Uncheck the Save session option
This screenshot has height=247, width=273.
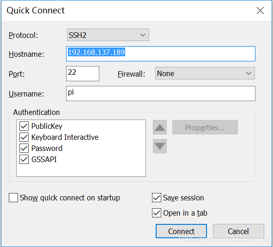point(156,198)
